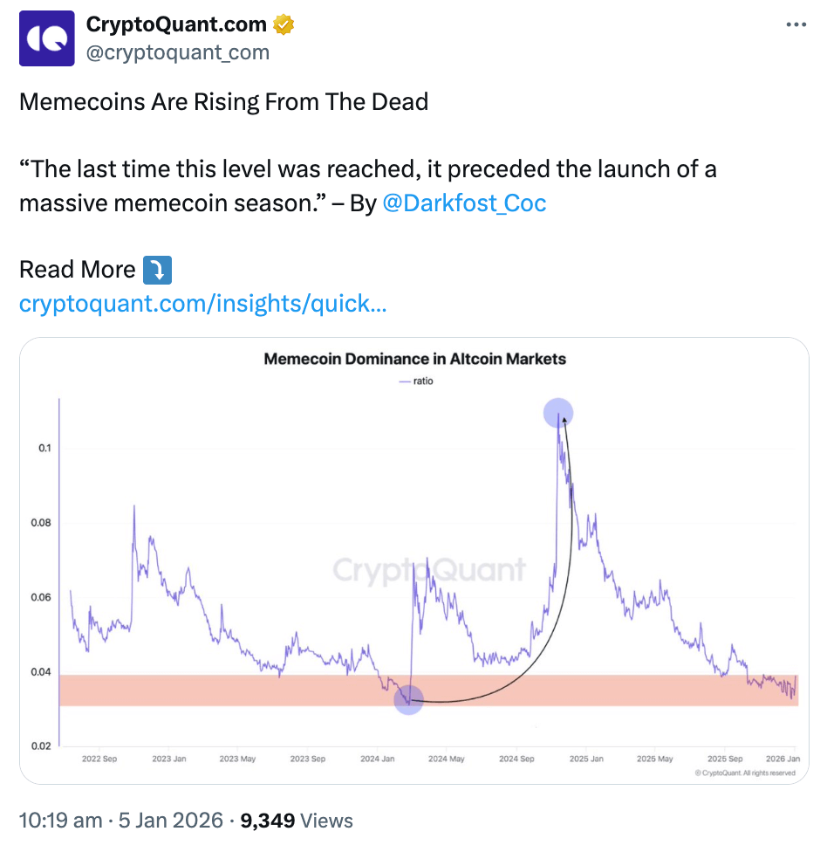Click the @cryptoquant_com handle

click(x=177, y=52)
